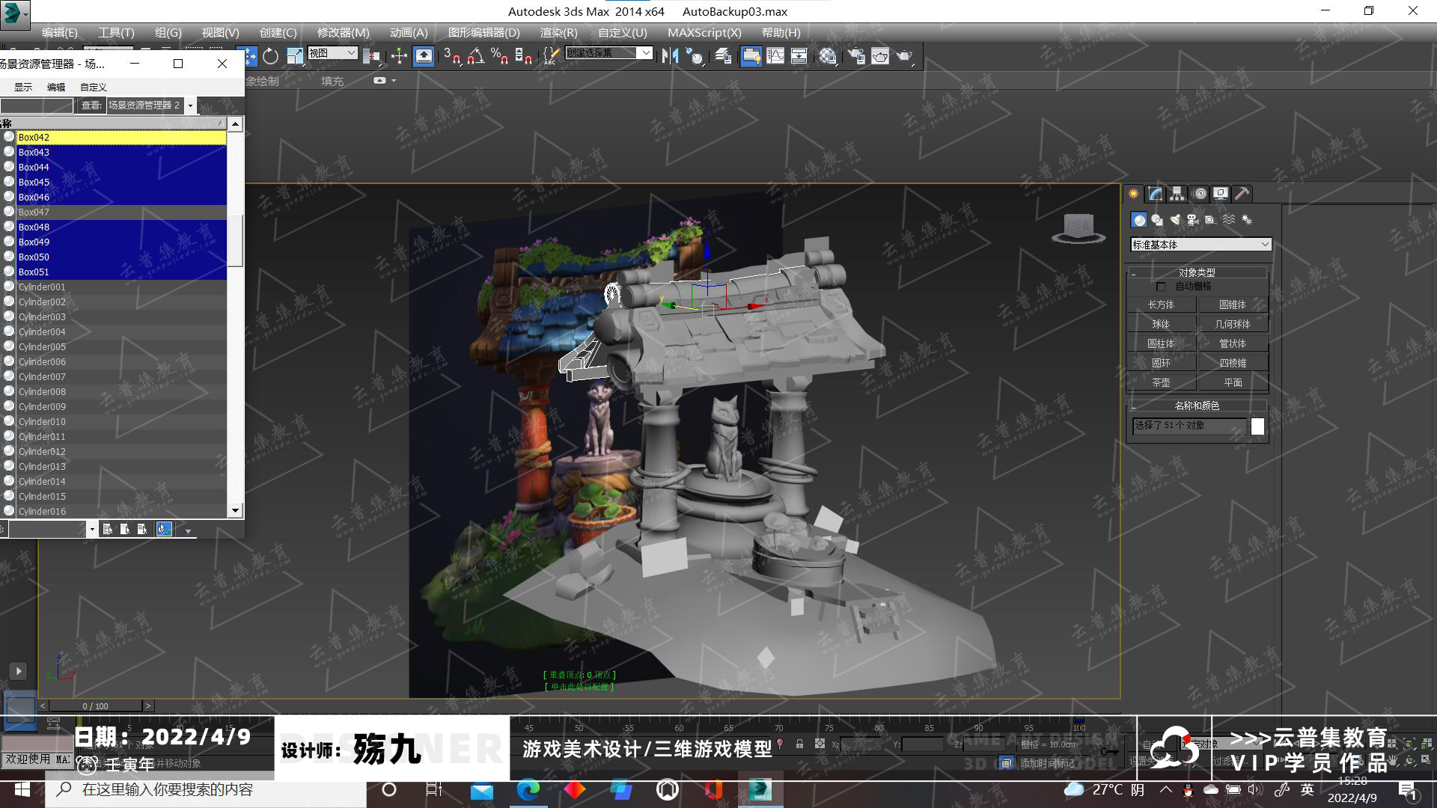Screen dimensions: 1437x808
Task: Select the Lights category icon
Action: pos(1175,220)
